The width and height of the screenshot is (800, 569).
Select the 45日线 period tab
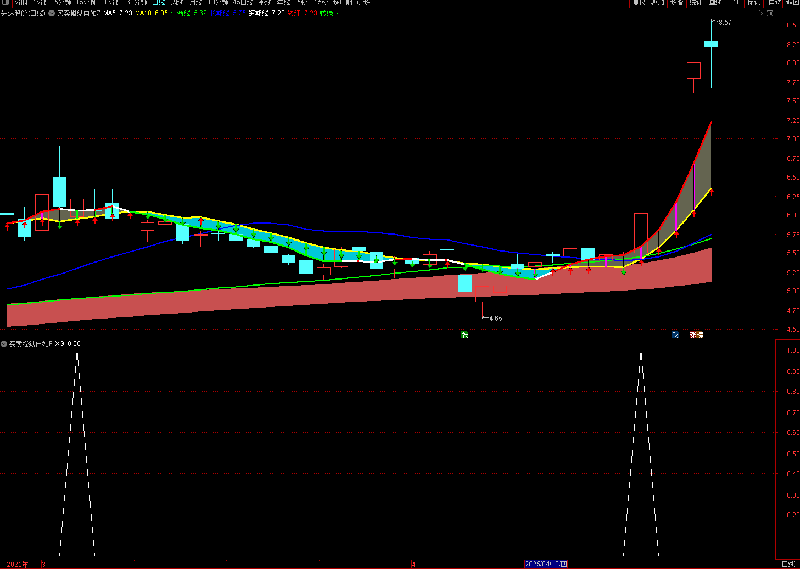243,3
